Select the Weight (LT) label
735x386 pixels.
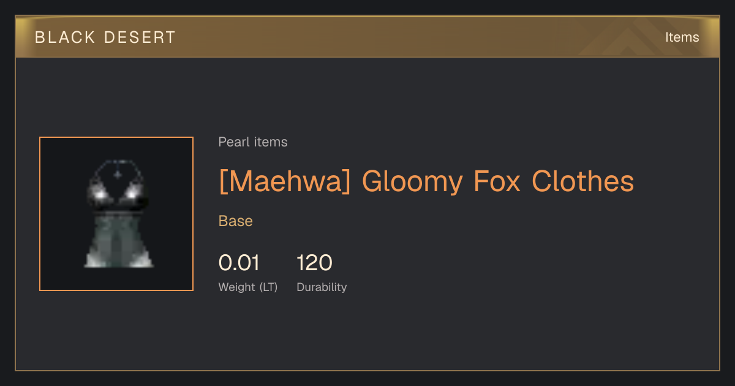248,287
